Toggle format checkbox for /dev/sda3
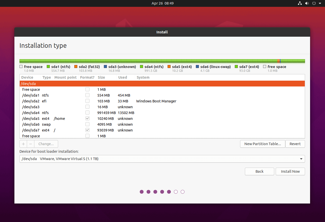Viewport: 325px width, 222px height. (x=87, y=107)
